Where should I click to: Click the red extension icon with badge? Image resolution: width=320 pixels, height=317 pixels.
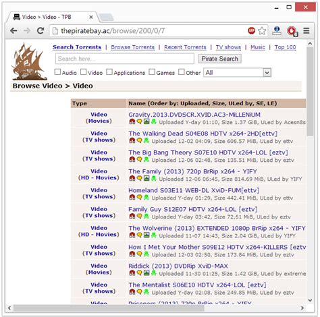292,31
